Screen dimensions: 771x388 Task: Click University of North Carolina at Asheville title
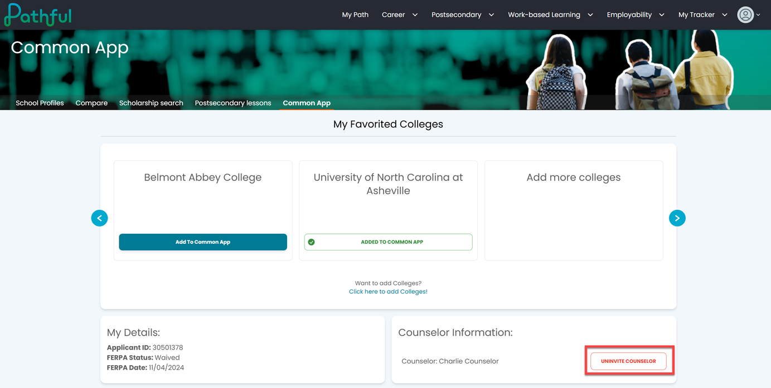[388, 184]
